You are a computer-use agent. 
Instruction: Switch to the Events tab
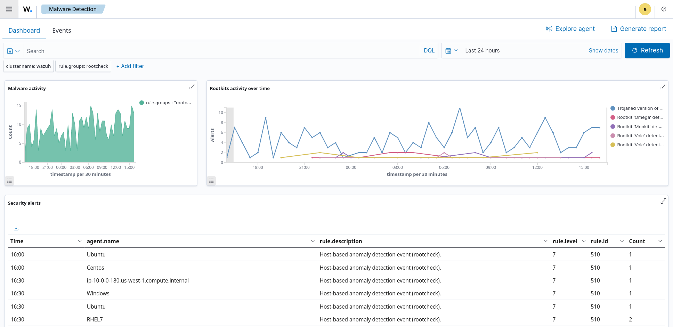[62, 31]
